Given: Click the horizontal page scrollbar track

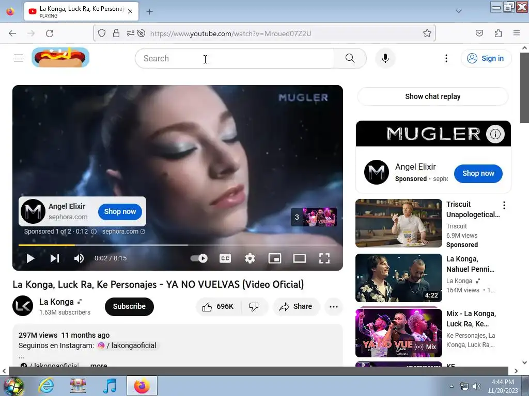Looking at the screenshot, I should (x=259, y=371).
